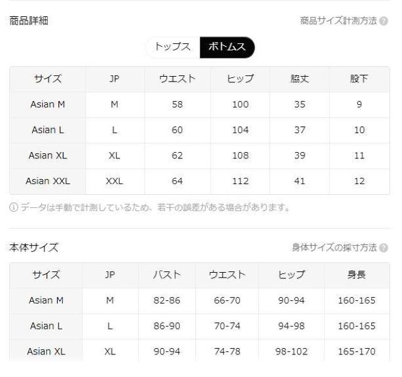
Task: Click the height value 165-170 cell
Action: coord(356,351)
